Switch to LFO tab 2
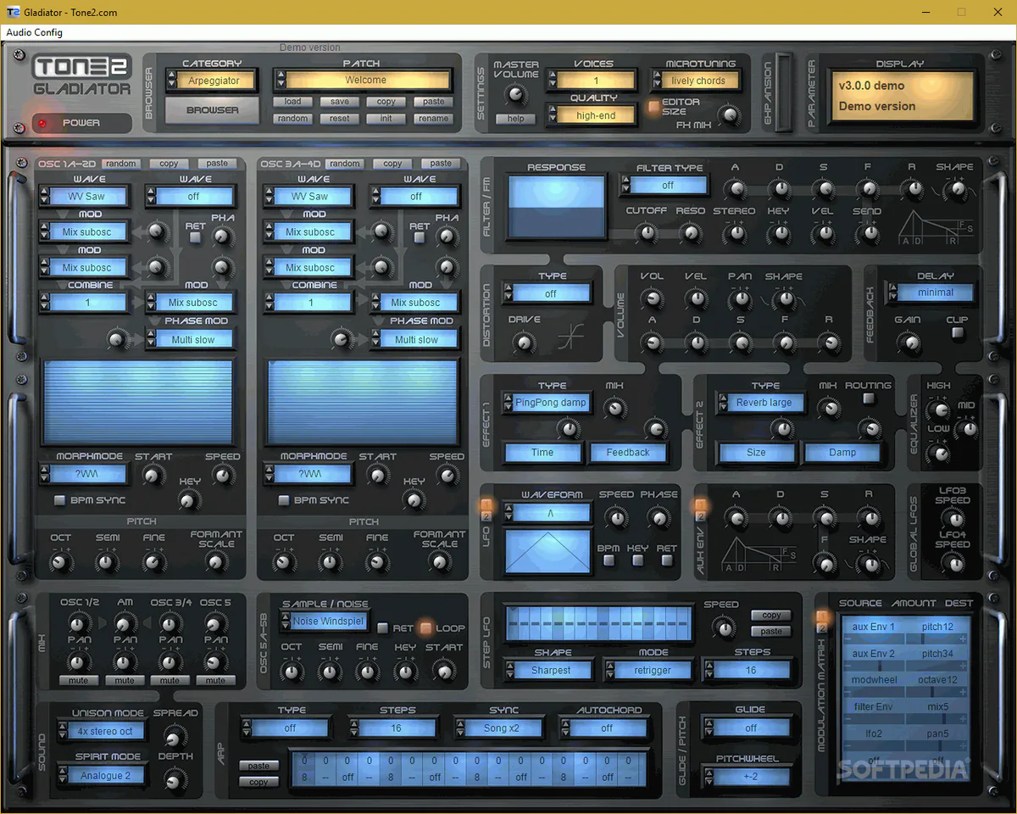The image size is (1017, 814). pos(486,517)
